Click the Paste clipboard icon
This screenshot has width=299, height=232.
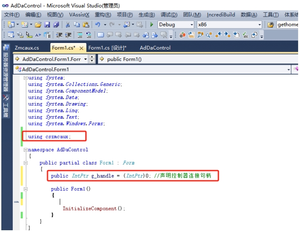pos(86,25)
